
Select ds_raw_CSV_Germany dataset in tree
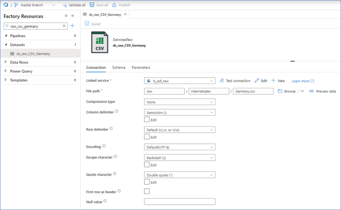coord(33,53)
